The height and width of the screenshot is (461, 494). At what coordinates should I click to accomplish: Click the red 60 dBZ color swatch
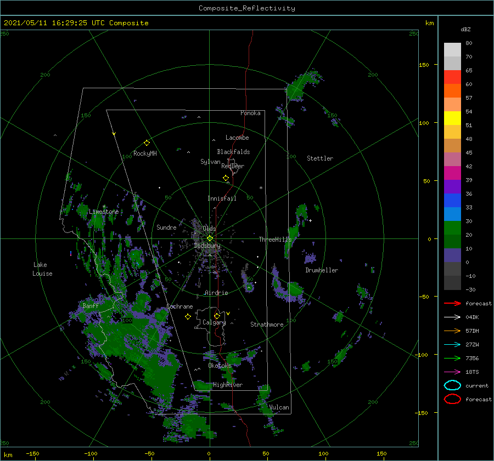[452, 77]
